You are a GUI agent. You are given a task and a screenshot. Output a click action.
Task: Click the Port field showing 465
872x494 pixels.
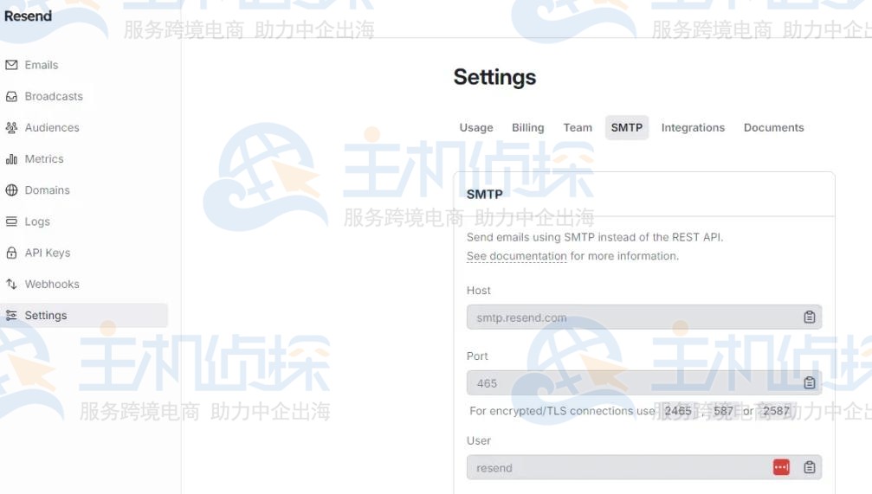coord(644,383)
